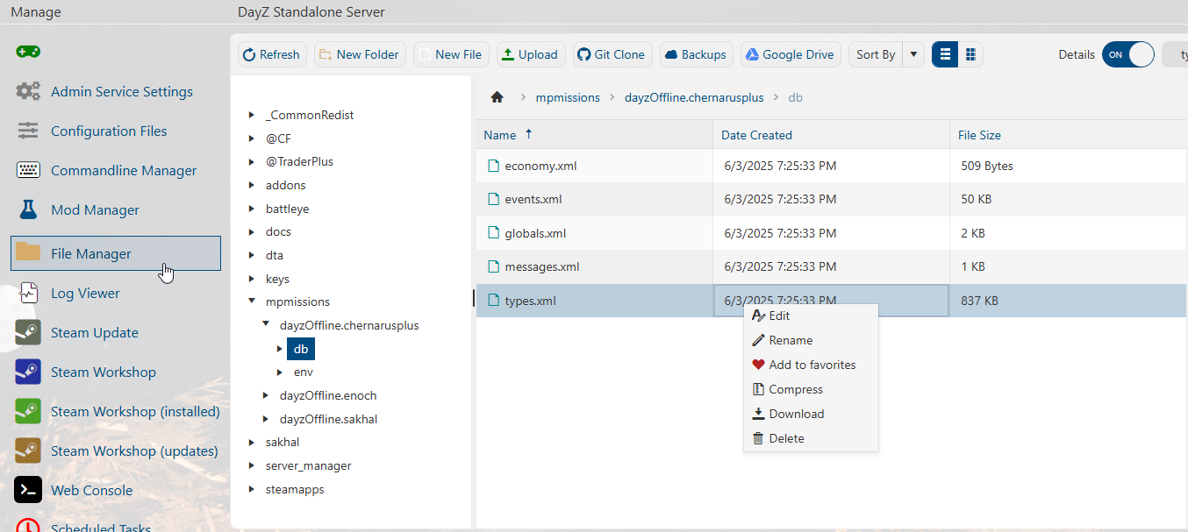The width and height of the screenshot is (1188, 532).
Task: Click the Web Console terminal icon
Action: tap(28, 490)
